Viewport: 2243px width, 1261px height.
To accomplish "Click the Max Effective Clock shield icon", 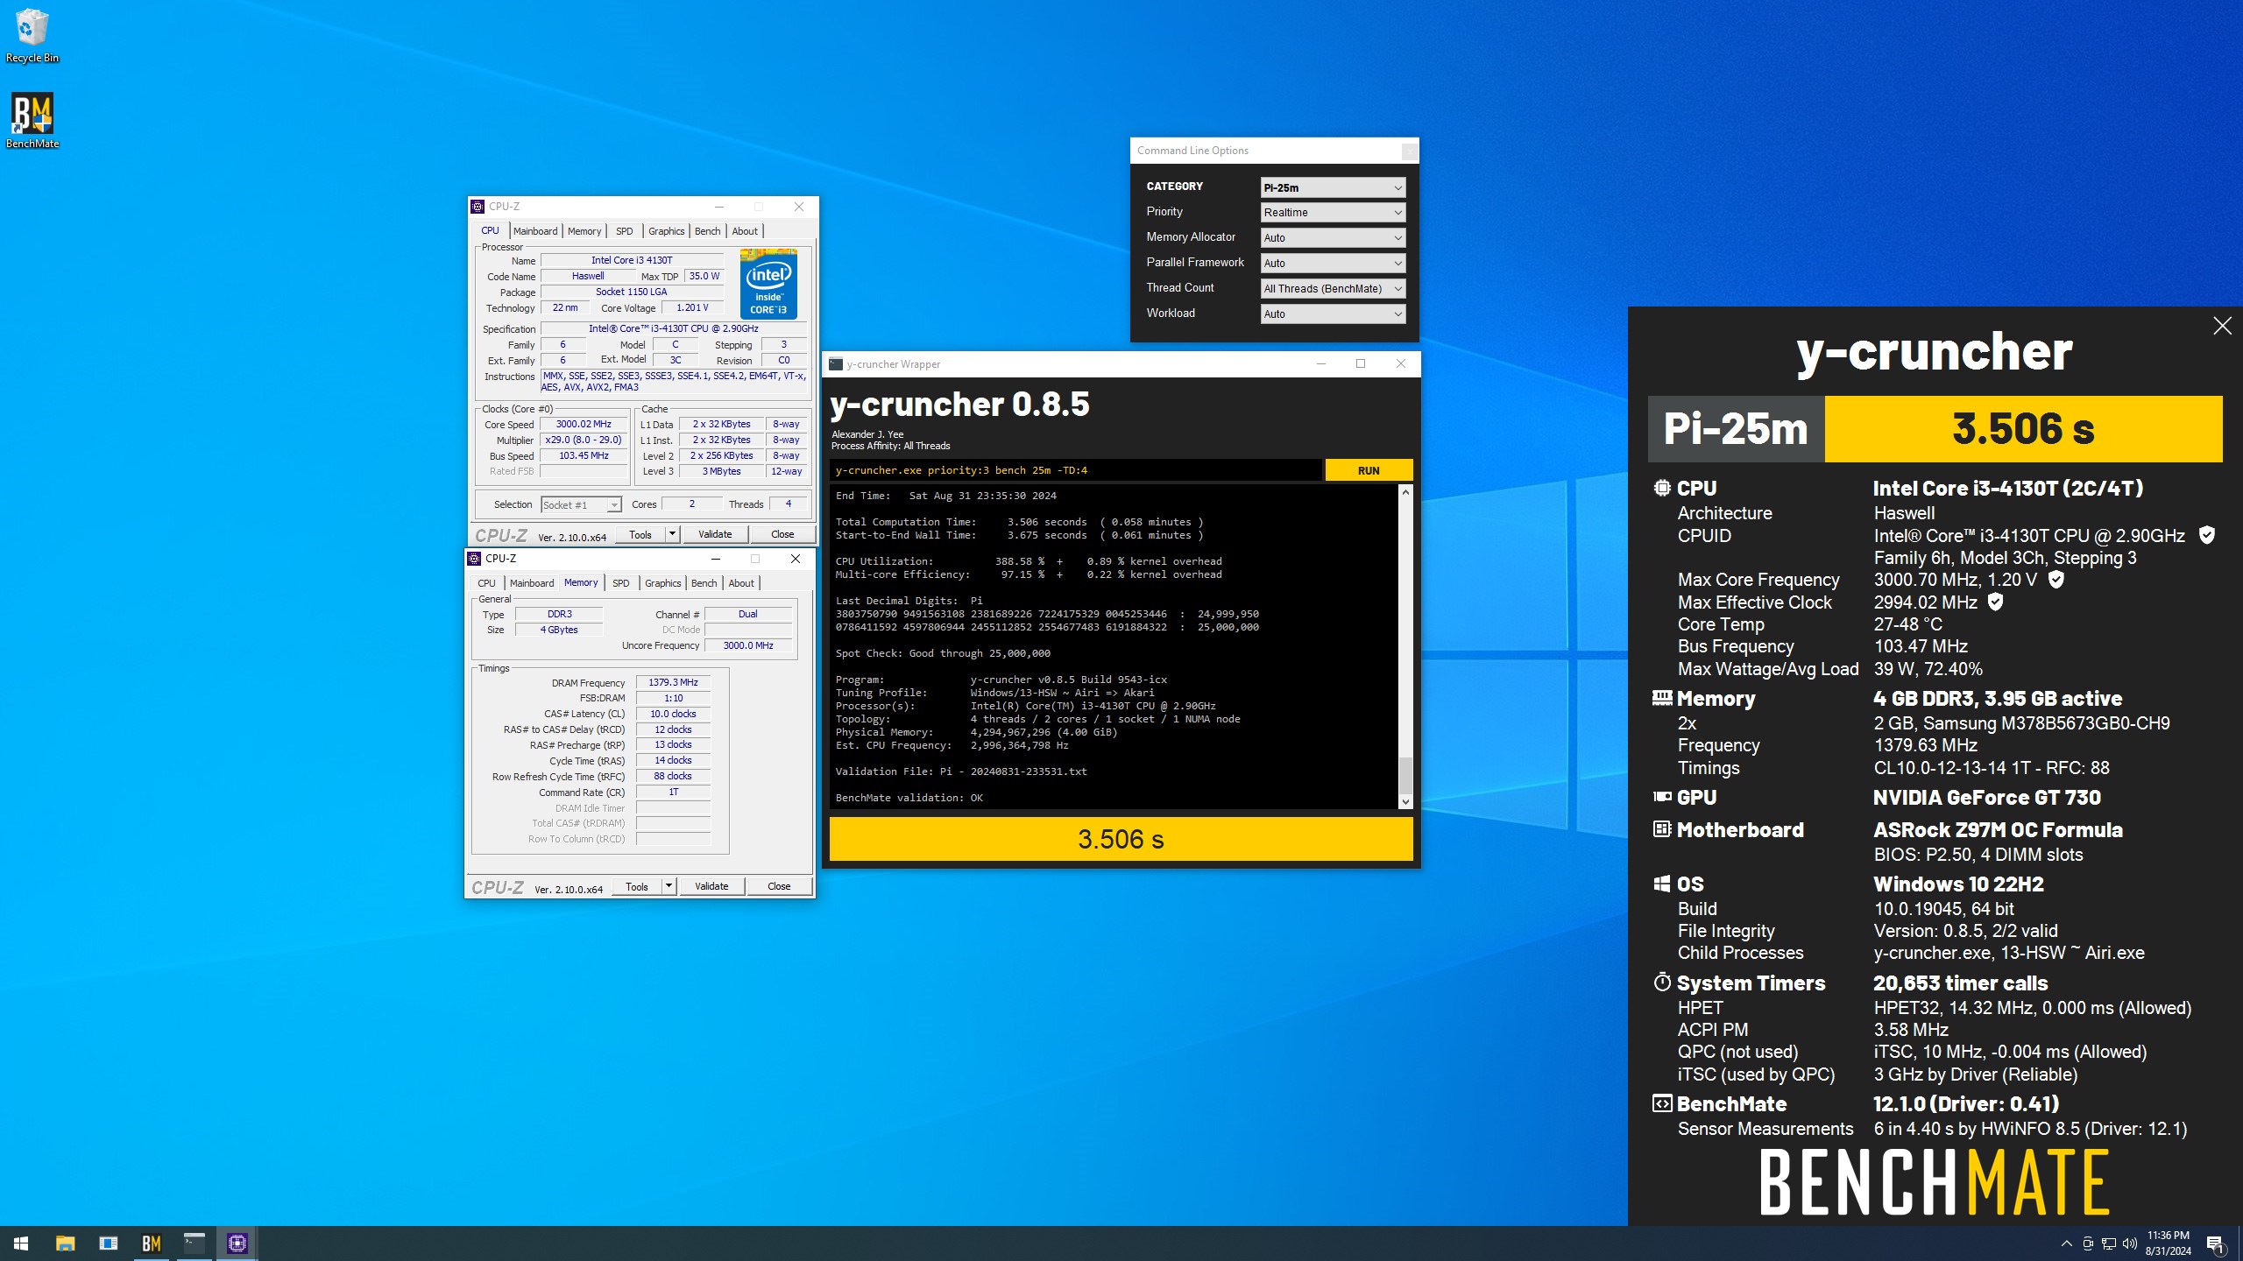I will coord(1995,602).
